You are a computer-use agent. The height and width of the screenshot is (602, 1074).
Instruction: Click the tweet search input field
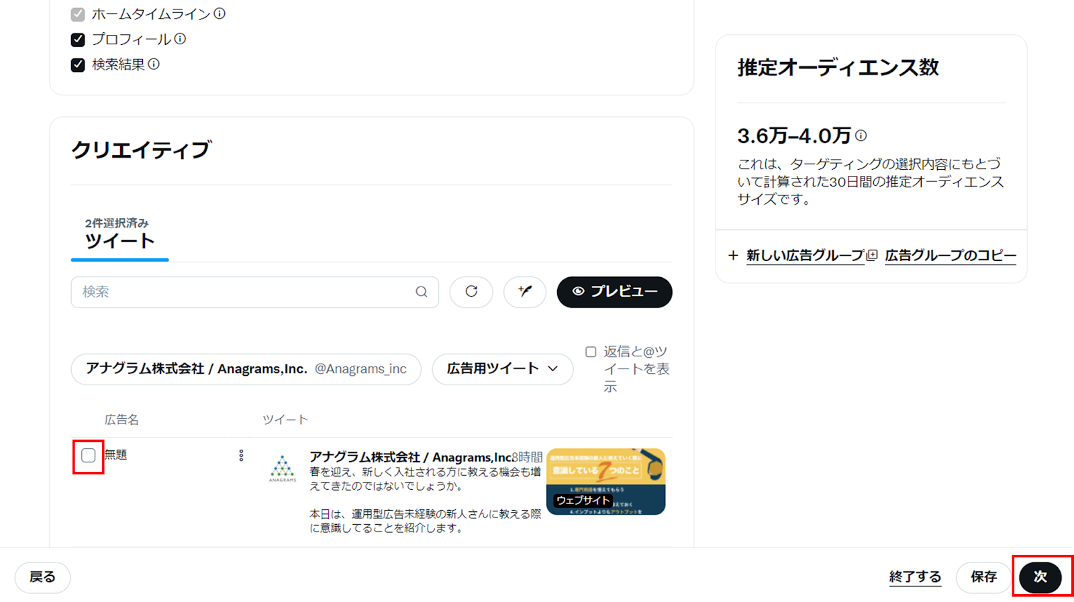pos(245,292)
